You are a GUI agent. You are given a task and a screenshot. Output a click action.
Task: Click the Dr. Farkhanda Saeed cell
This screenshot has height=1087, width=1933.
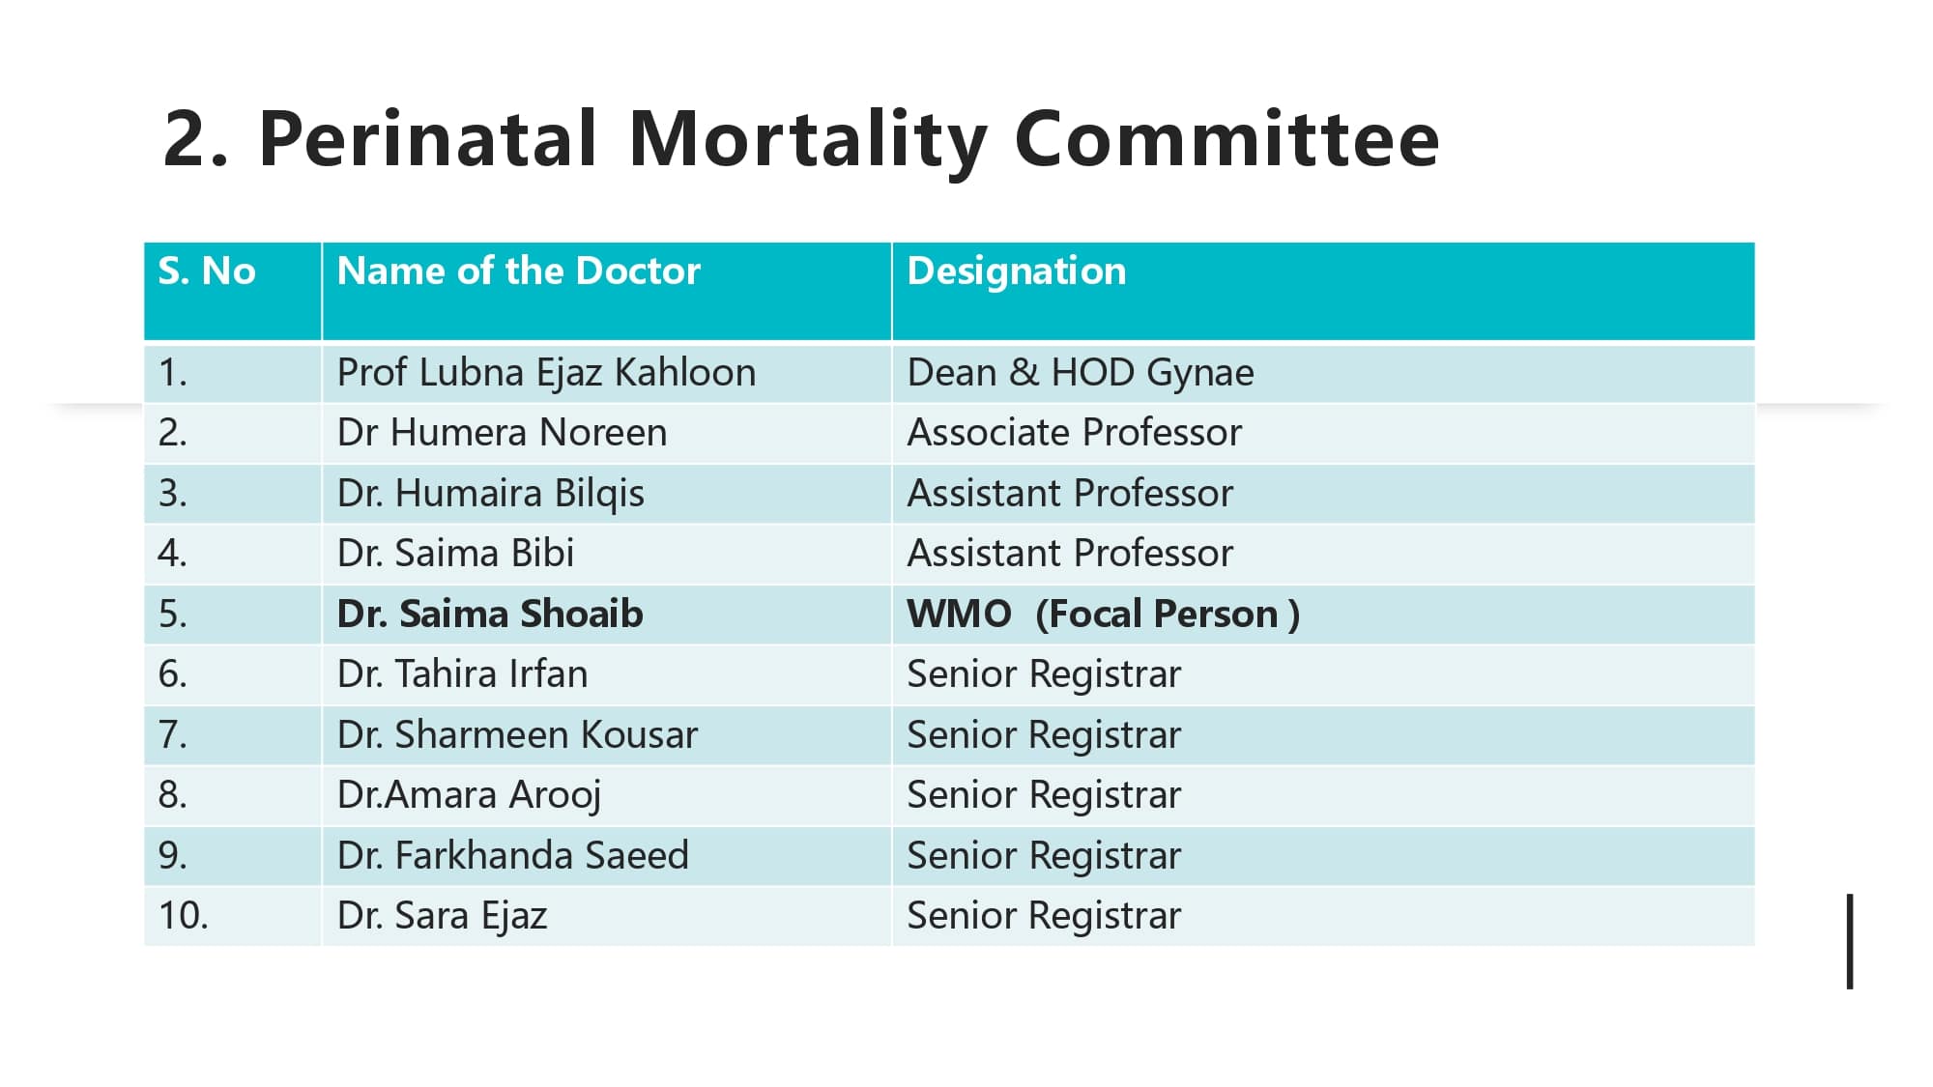[x=606, y=856]
